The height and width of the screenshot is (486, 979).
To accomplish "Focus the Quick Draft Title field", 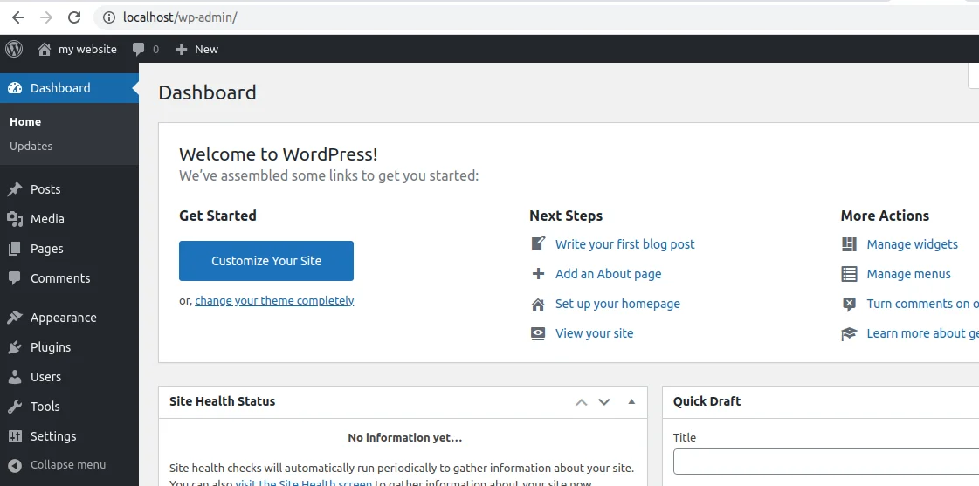I will (x=826, y=462).
